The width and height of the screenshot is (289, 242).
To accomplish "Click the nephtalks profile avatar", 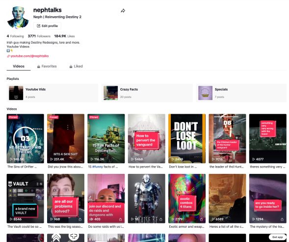I will 18,18.
